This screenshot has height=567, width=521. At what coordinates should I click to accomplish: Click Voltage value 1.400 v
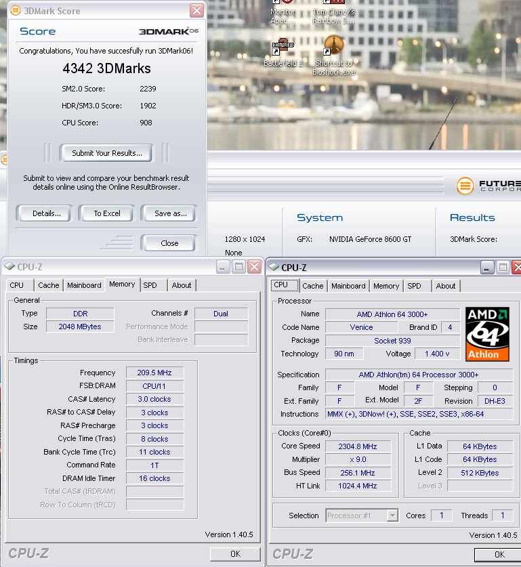point(437,354)
